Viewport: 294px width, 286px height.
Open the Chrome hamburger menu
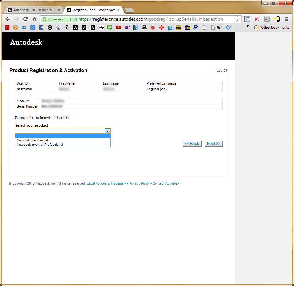(286, 19)
